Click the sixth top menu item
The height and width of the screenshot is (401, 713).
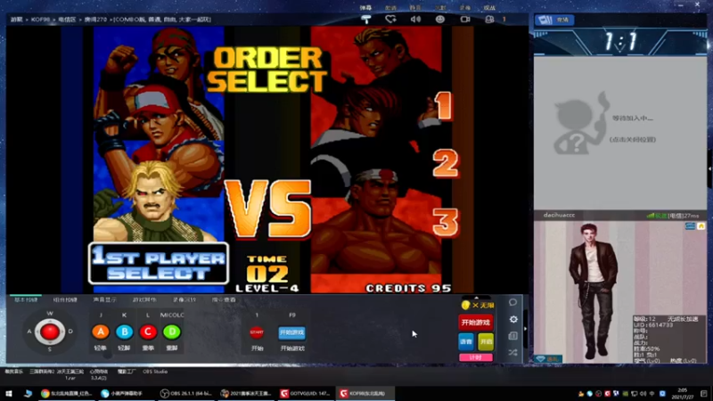pos(489,8)
